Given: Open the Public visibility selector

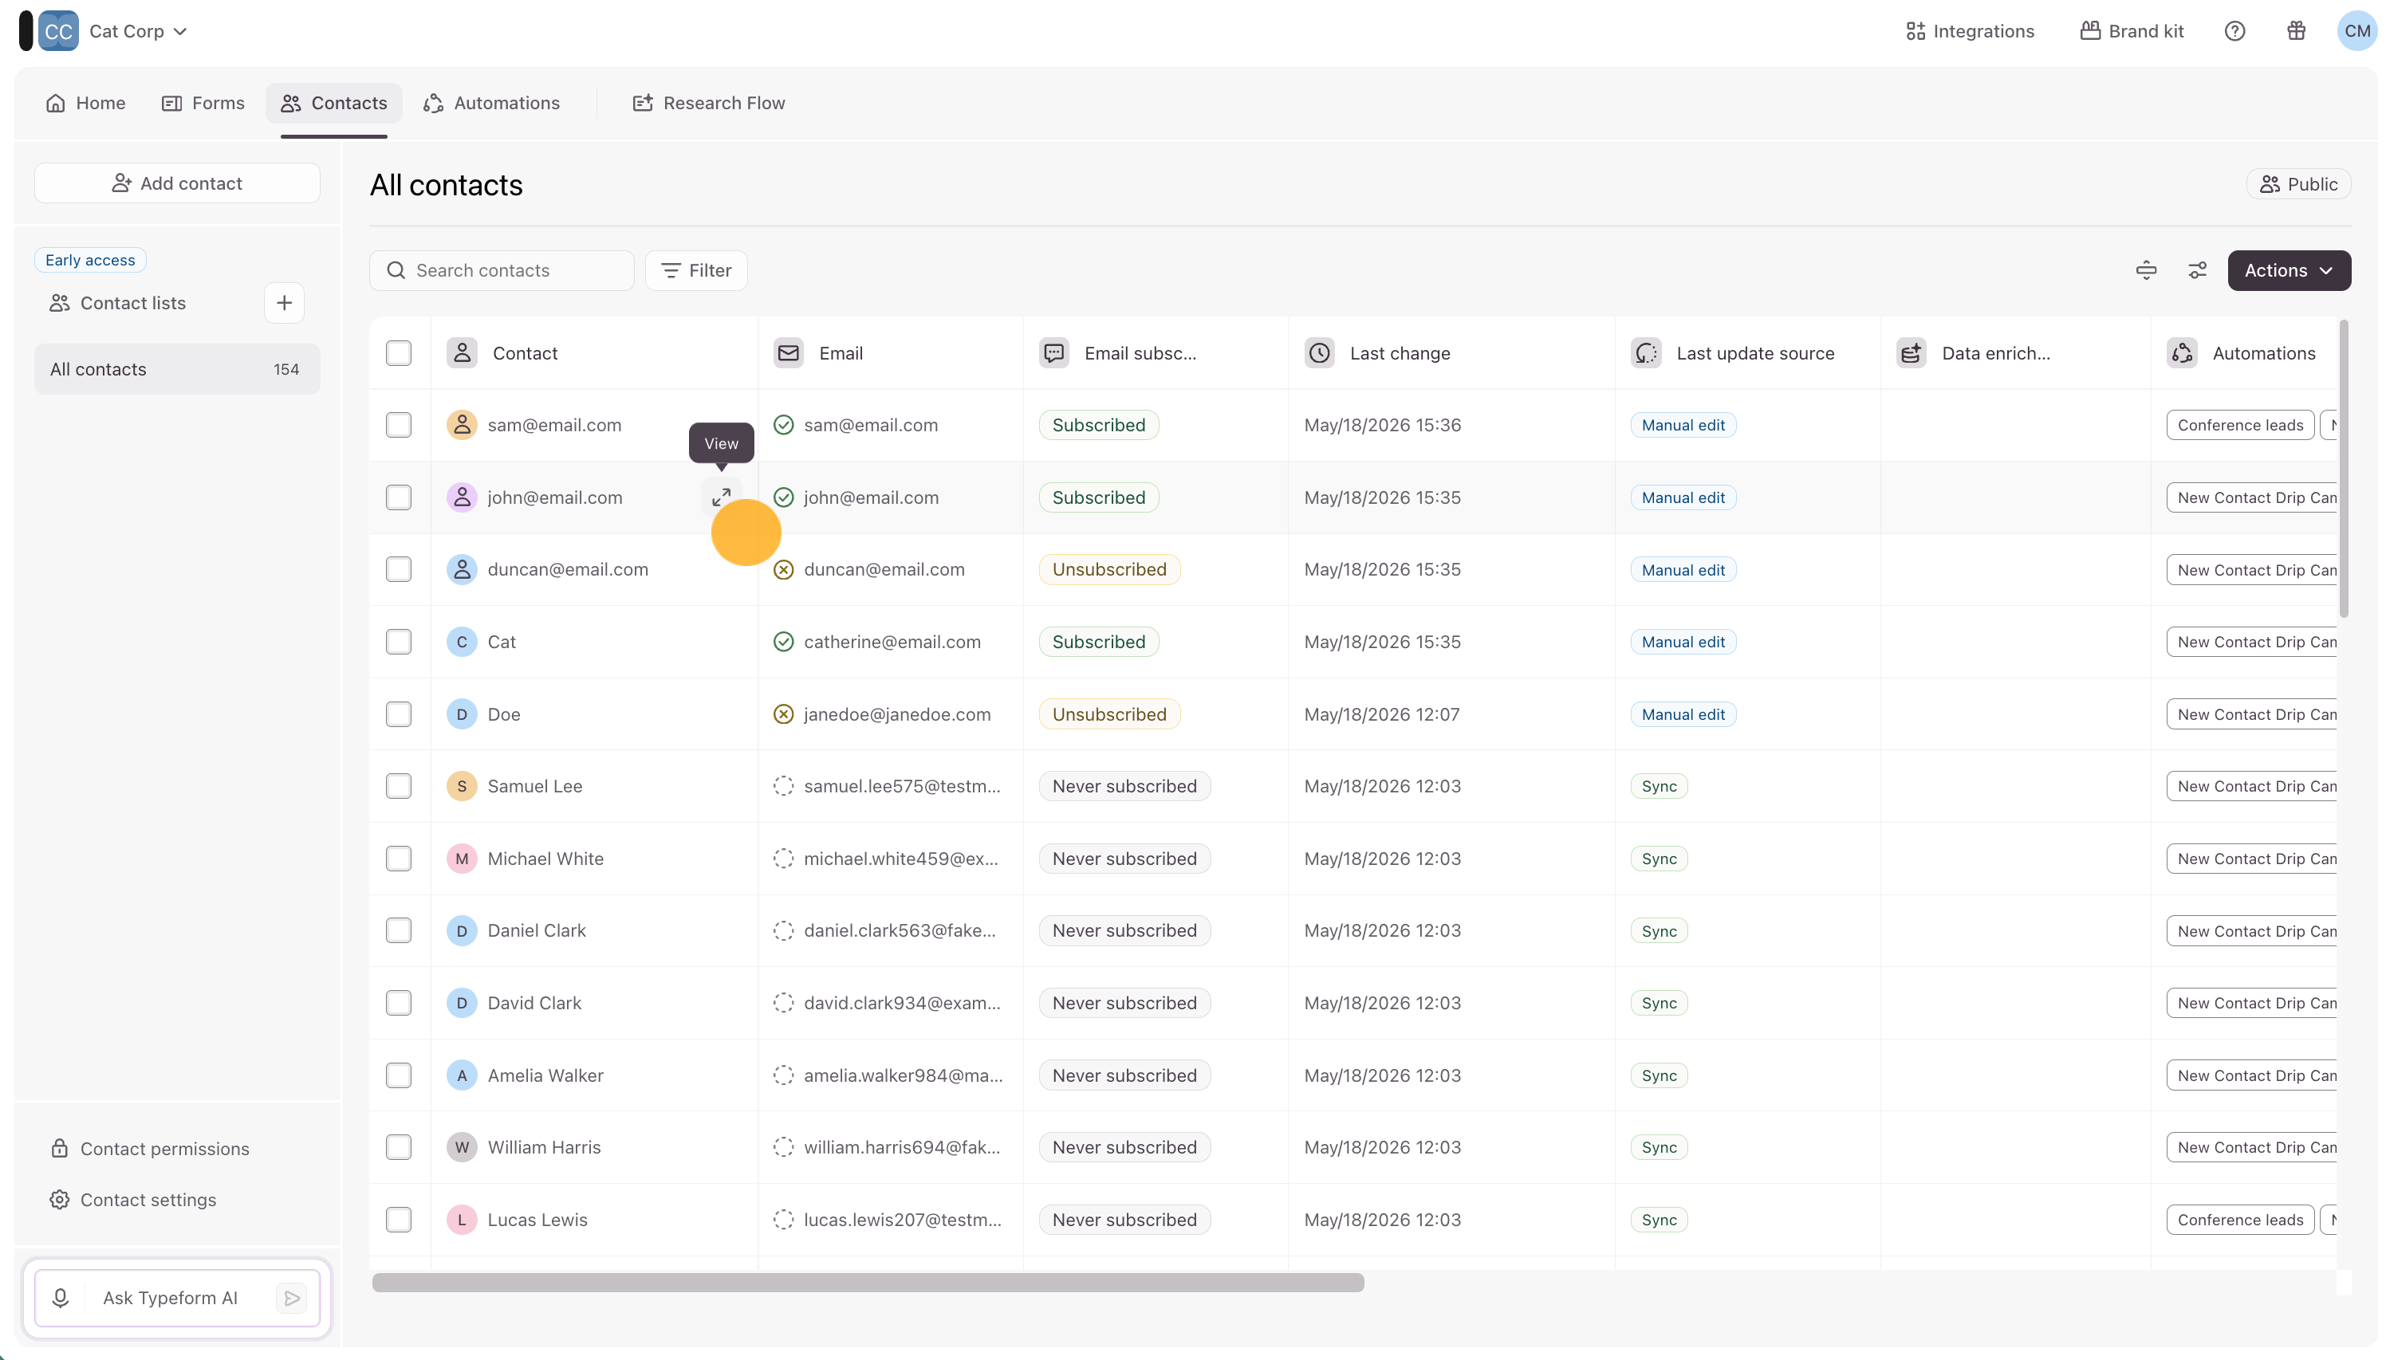Looking at the screenshot, I should click(2298, 184).
